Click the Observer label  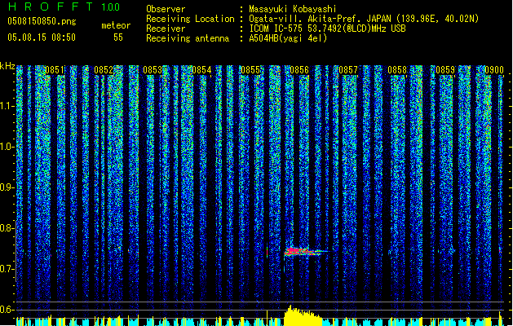click(x=166, y=9)
